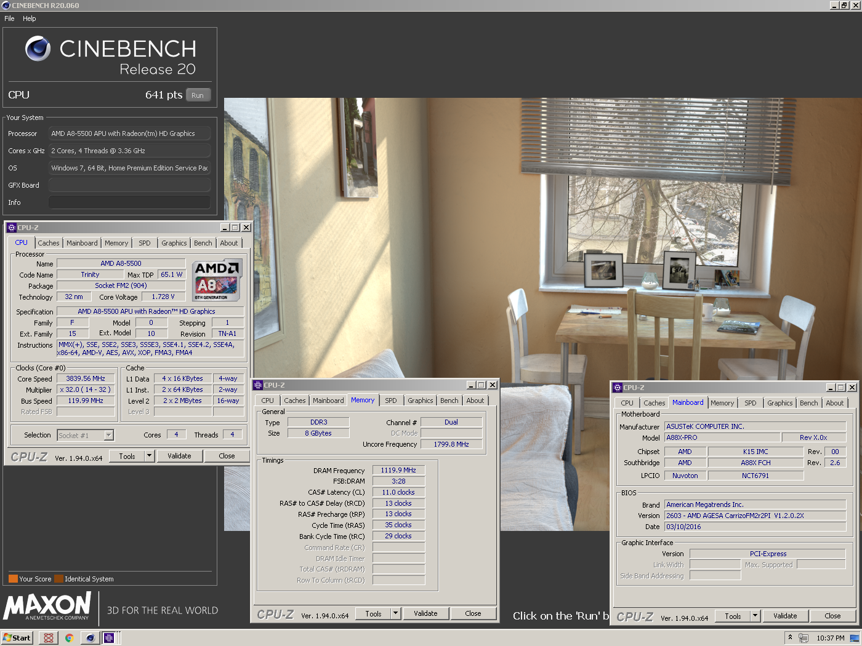
Task: Select the CPU tab in the CPU-Z Memory window
Action: pos(268,401)
